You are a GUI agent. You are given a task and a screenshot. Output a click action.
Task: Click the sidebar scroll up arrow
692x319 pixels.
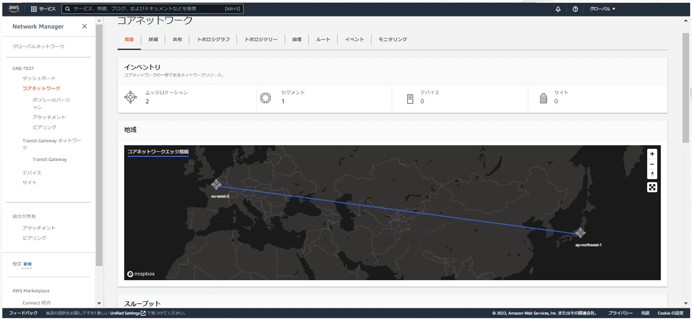(x=99, y=20)
